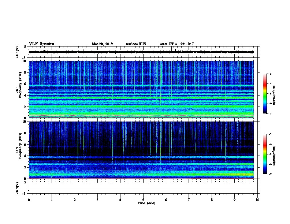Click the "ch.1(V)" axis label
The height and width of the screenshot is (224, 290).
click(18, 52)
